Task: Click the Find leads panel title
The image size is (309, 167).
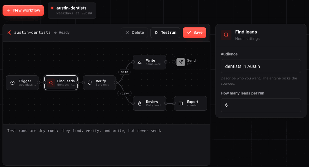Action: pos(246,32)
